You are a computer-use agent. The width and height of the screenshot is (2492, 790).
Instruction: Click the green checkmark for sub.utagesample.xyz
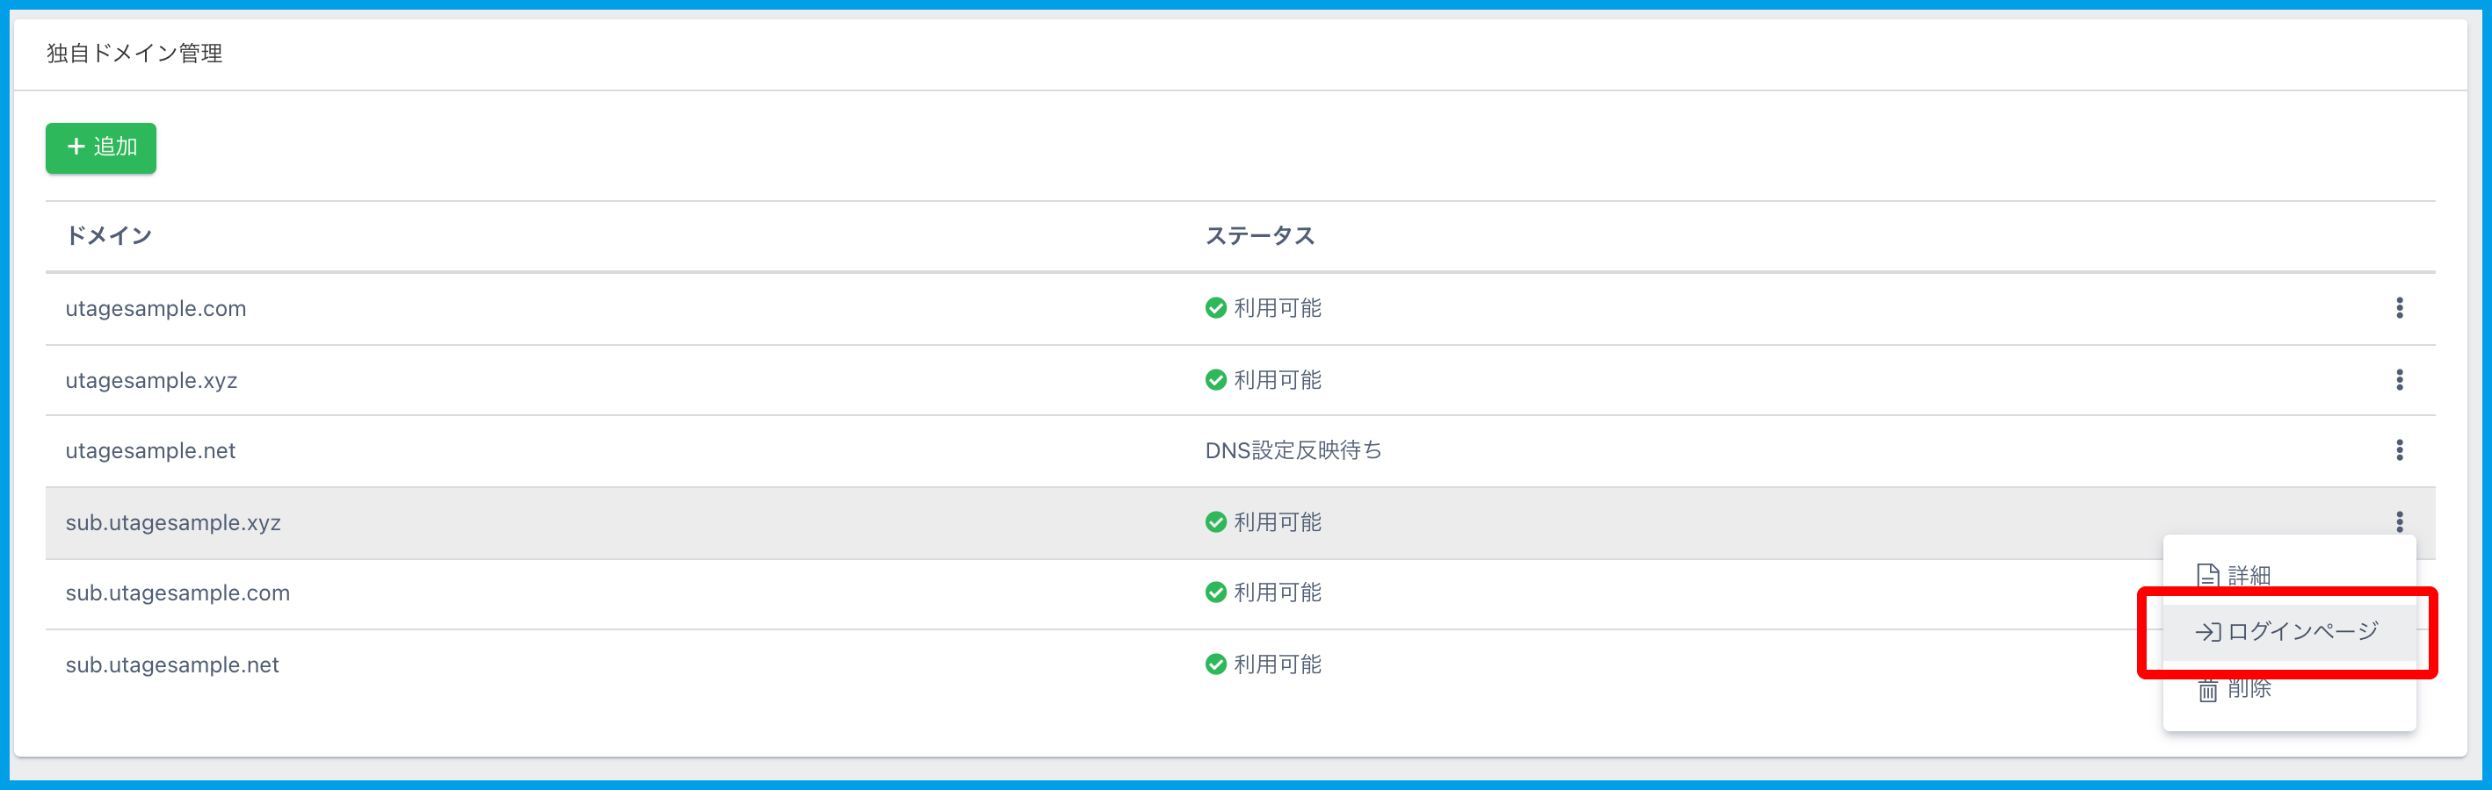tap(1216, 522)
